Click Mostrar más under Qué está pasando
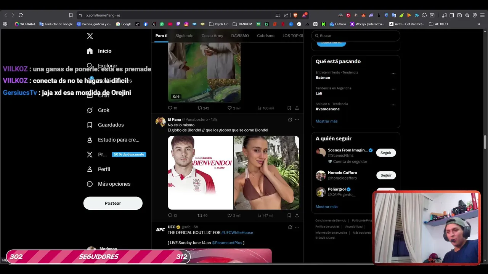Viewport: 488px width, 274px height. pos(326,121)
